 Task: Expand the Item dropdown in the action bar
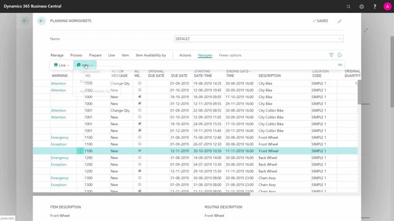[85, 65]
